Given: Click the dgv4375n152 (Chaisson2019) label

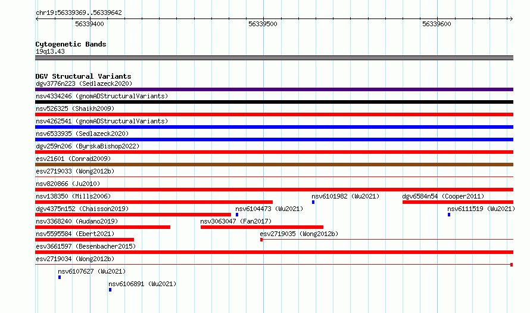Looking at the screenshot, I should coord(82,209).
